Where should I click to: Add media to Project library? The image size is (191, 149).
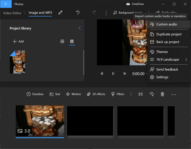pyautogui.click(x=18, y=41)
